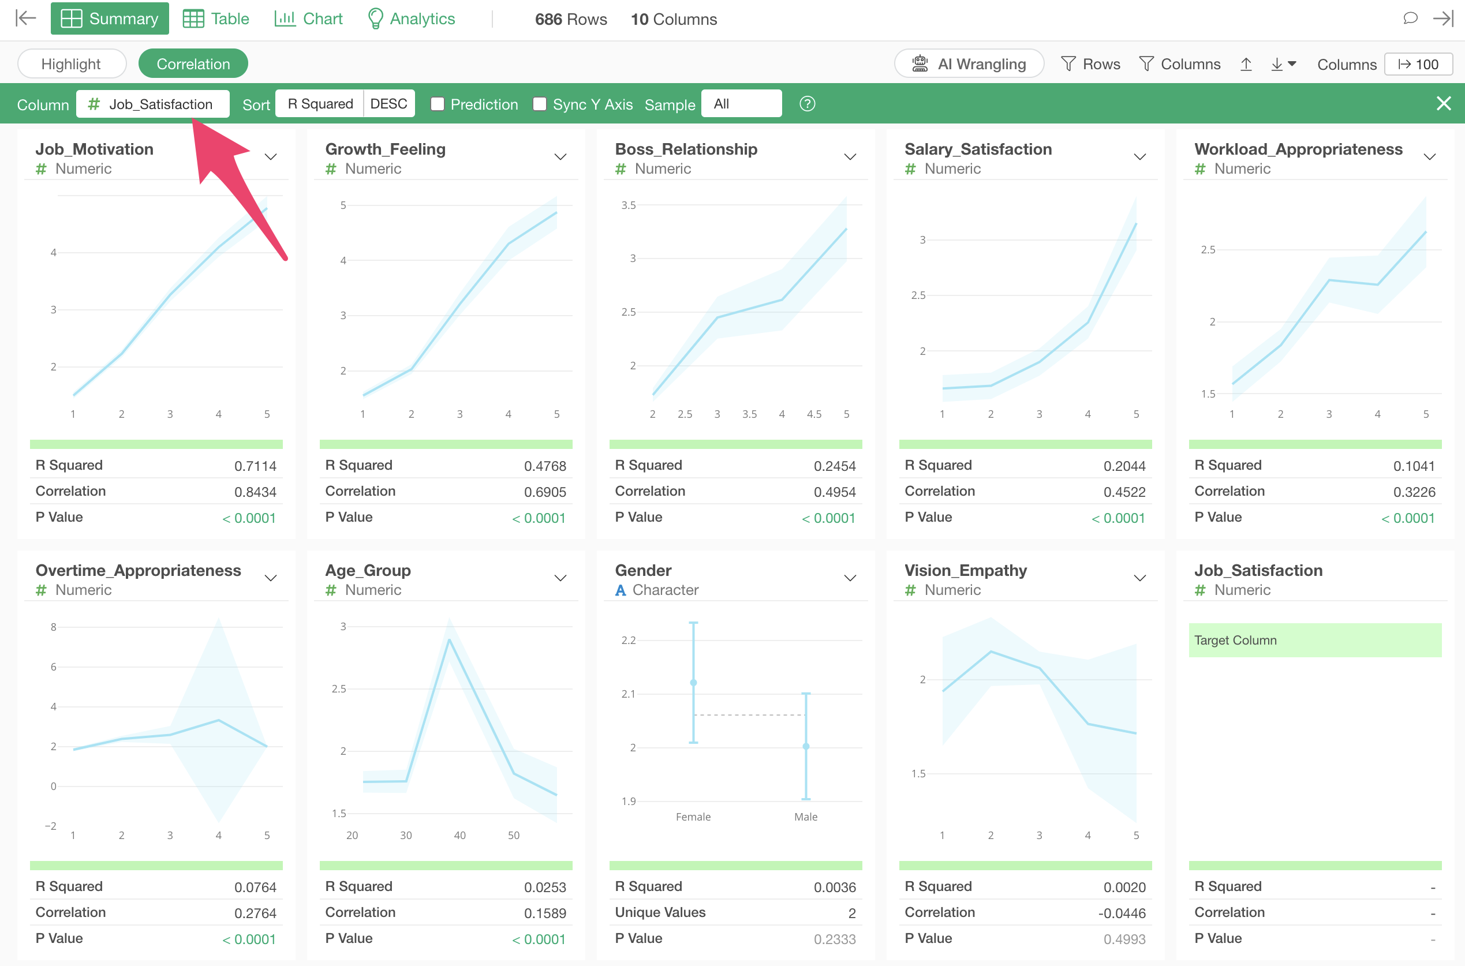Select the Correlation mode button
This screenshot has height=966, width=1465.
(x=193, y=63)
